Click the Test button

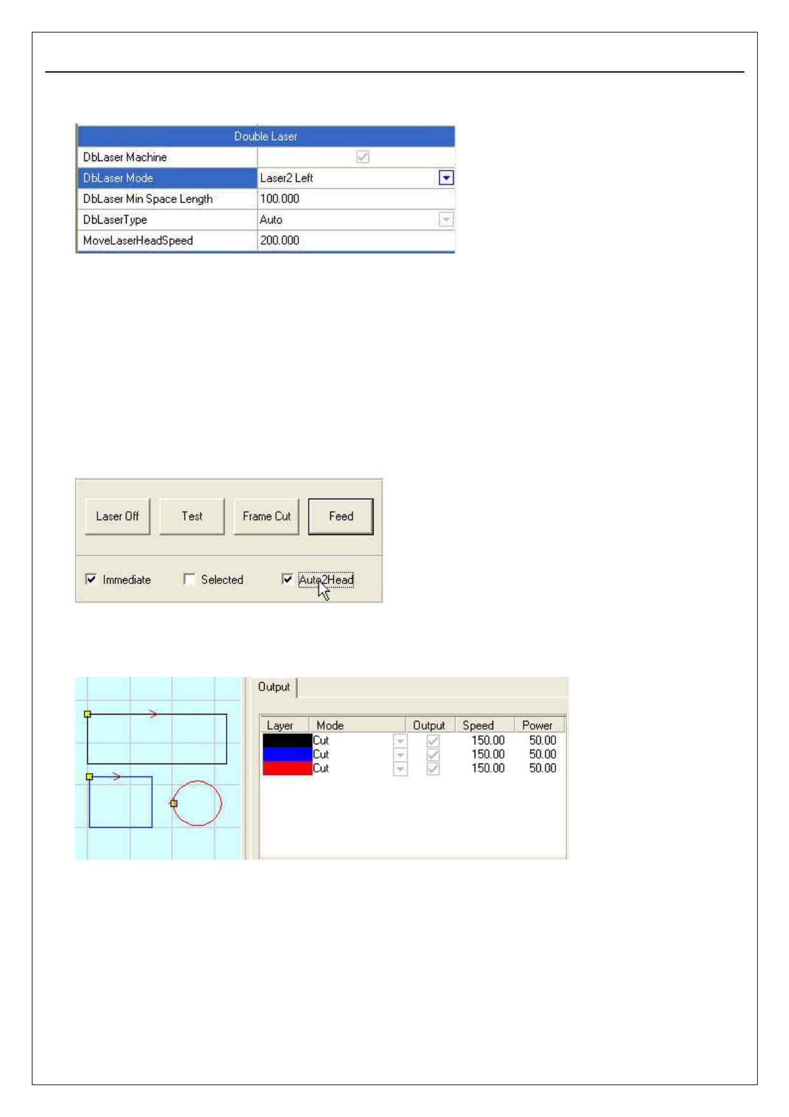pyautogui.click(x=192, y=516)
